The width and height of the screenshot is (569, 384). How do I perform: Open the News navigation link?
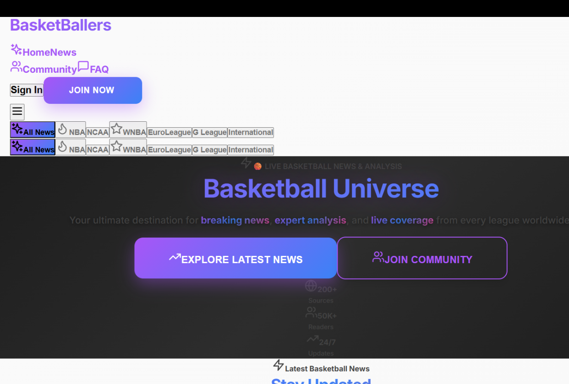63,52
